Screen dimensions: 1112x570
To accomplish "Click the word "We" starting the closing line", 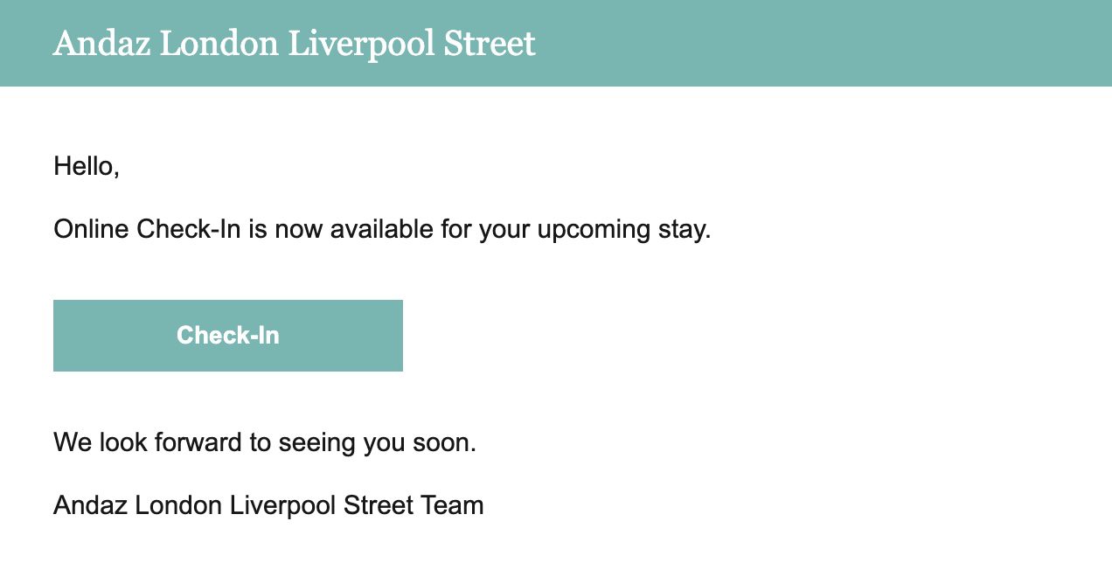I will 72,442.
